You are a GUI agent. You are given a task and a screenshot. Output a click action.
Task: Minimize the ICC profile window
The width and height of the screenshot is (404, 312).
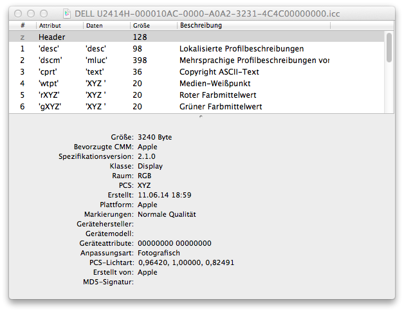31,14
